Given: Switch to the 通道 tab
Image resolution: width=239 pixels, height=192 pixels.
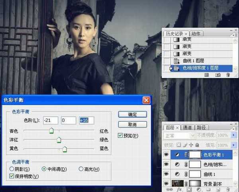Looking at the screenshot, I should 187,127.
